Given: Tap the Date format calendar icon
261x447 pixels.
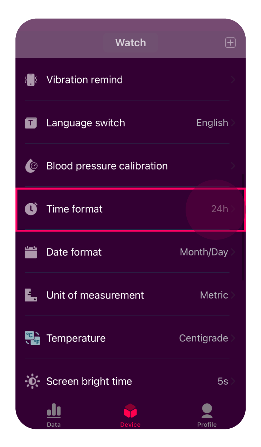Looking at the screenshot, I should click(31, 252).
